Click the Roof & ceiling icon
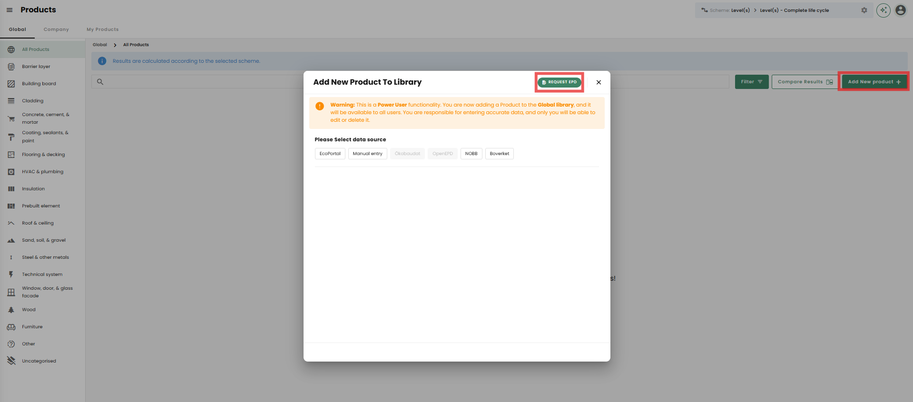The height and width of the screenshot is (402, 913). point(11,223)
